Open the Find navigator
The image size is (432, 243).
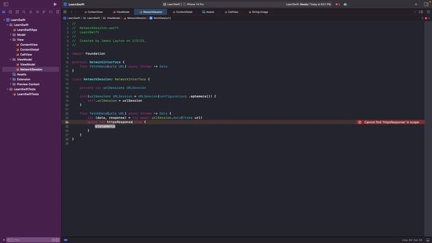tap(24, 12)
